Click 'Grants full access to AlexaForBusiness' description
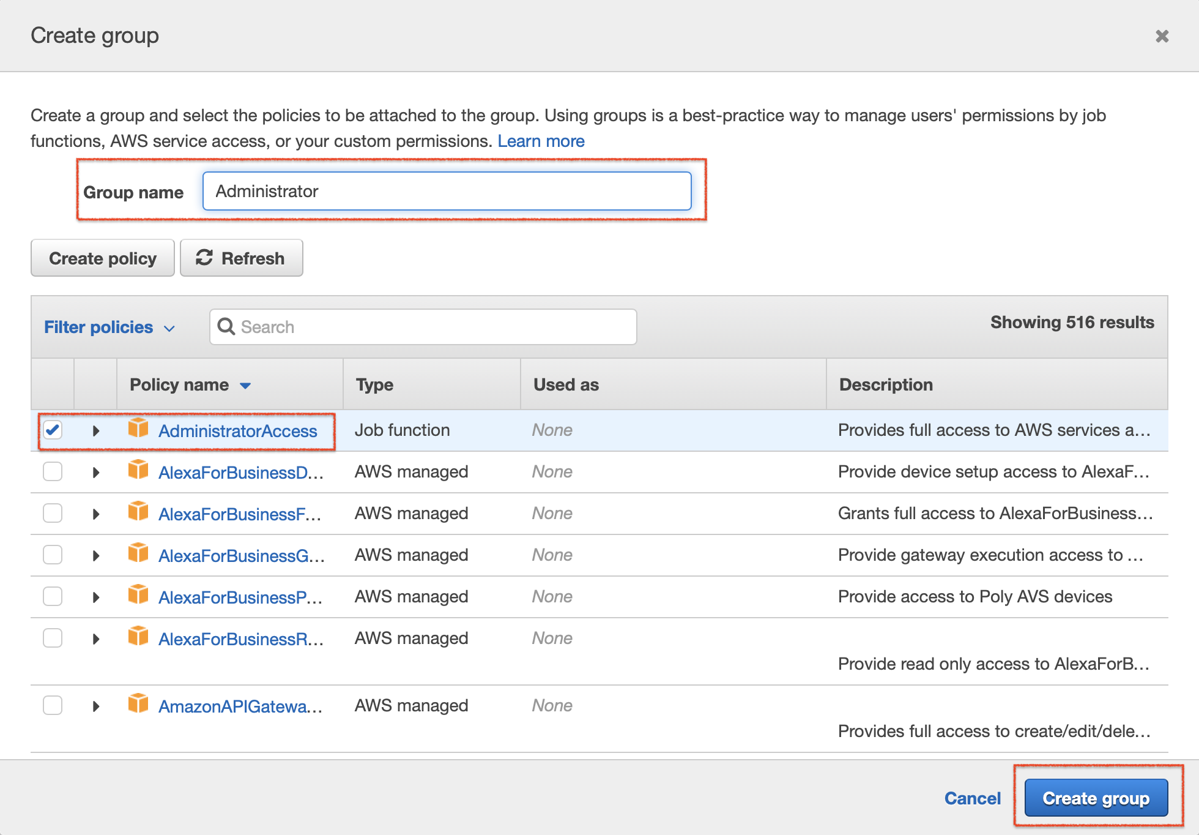 tap(995, 513)
